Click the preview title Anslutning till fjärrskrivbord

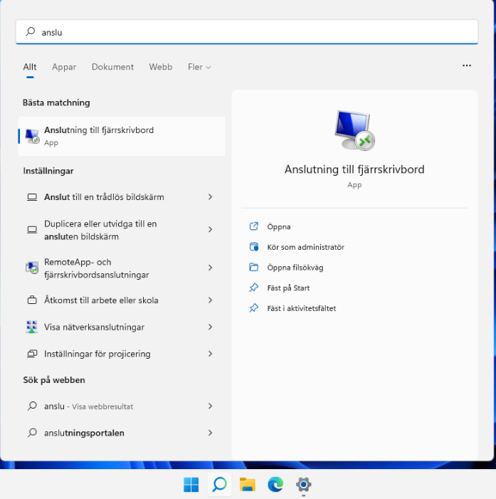[354, 169]
